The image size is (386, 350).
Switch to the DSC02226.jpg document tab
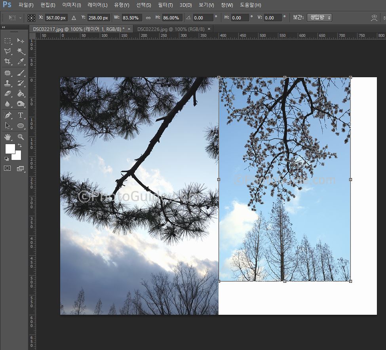pyautogui.click(x=171, y=29)
